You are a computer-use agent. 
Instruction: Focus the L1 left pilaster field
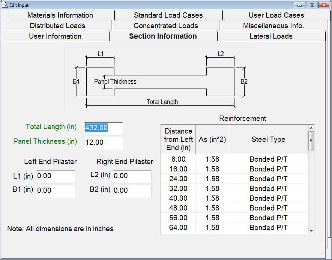pos(55,176)
